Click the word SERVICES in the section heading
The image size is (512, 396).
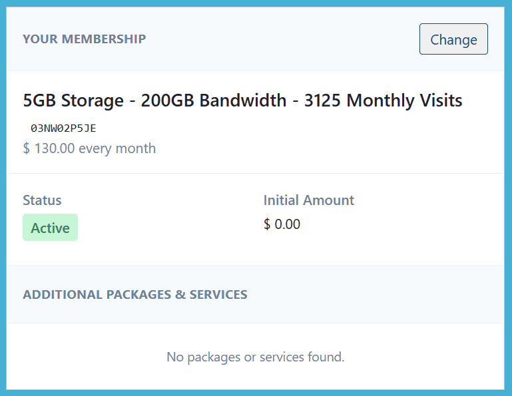tap(218, 294)
